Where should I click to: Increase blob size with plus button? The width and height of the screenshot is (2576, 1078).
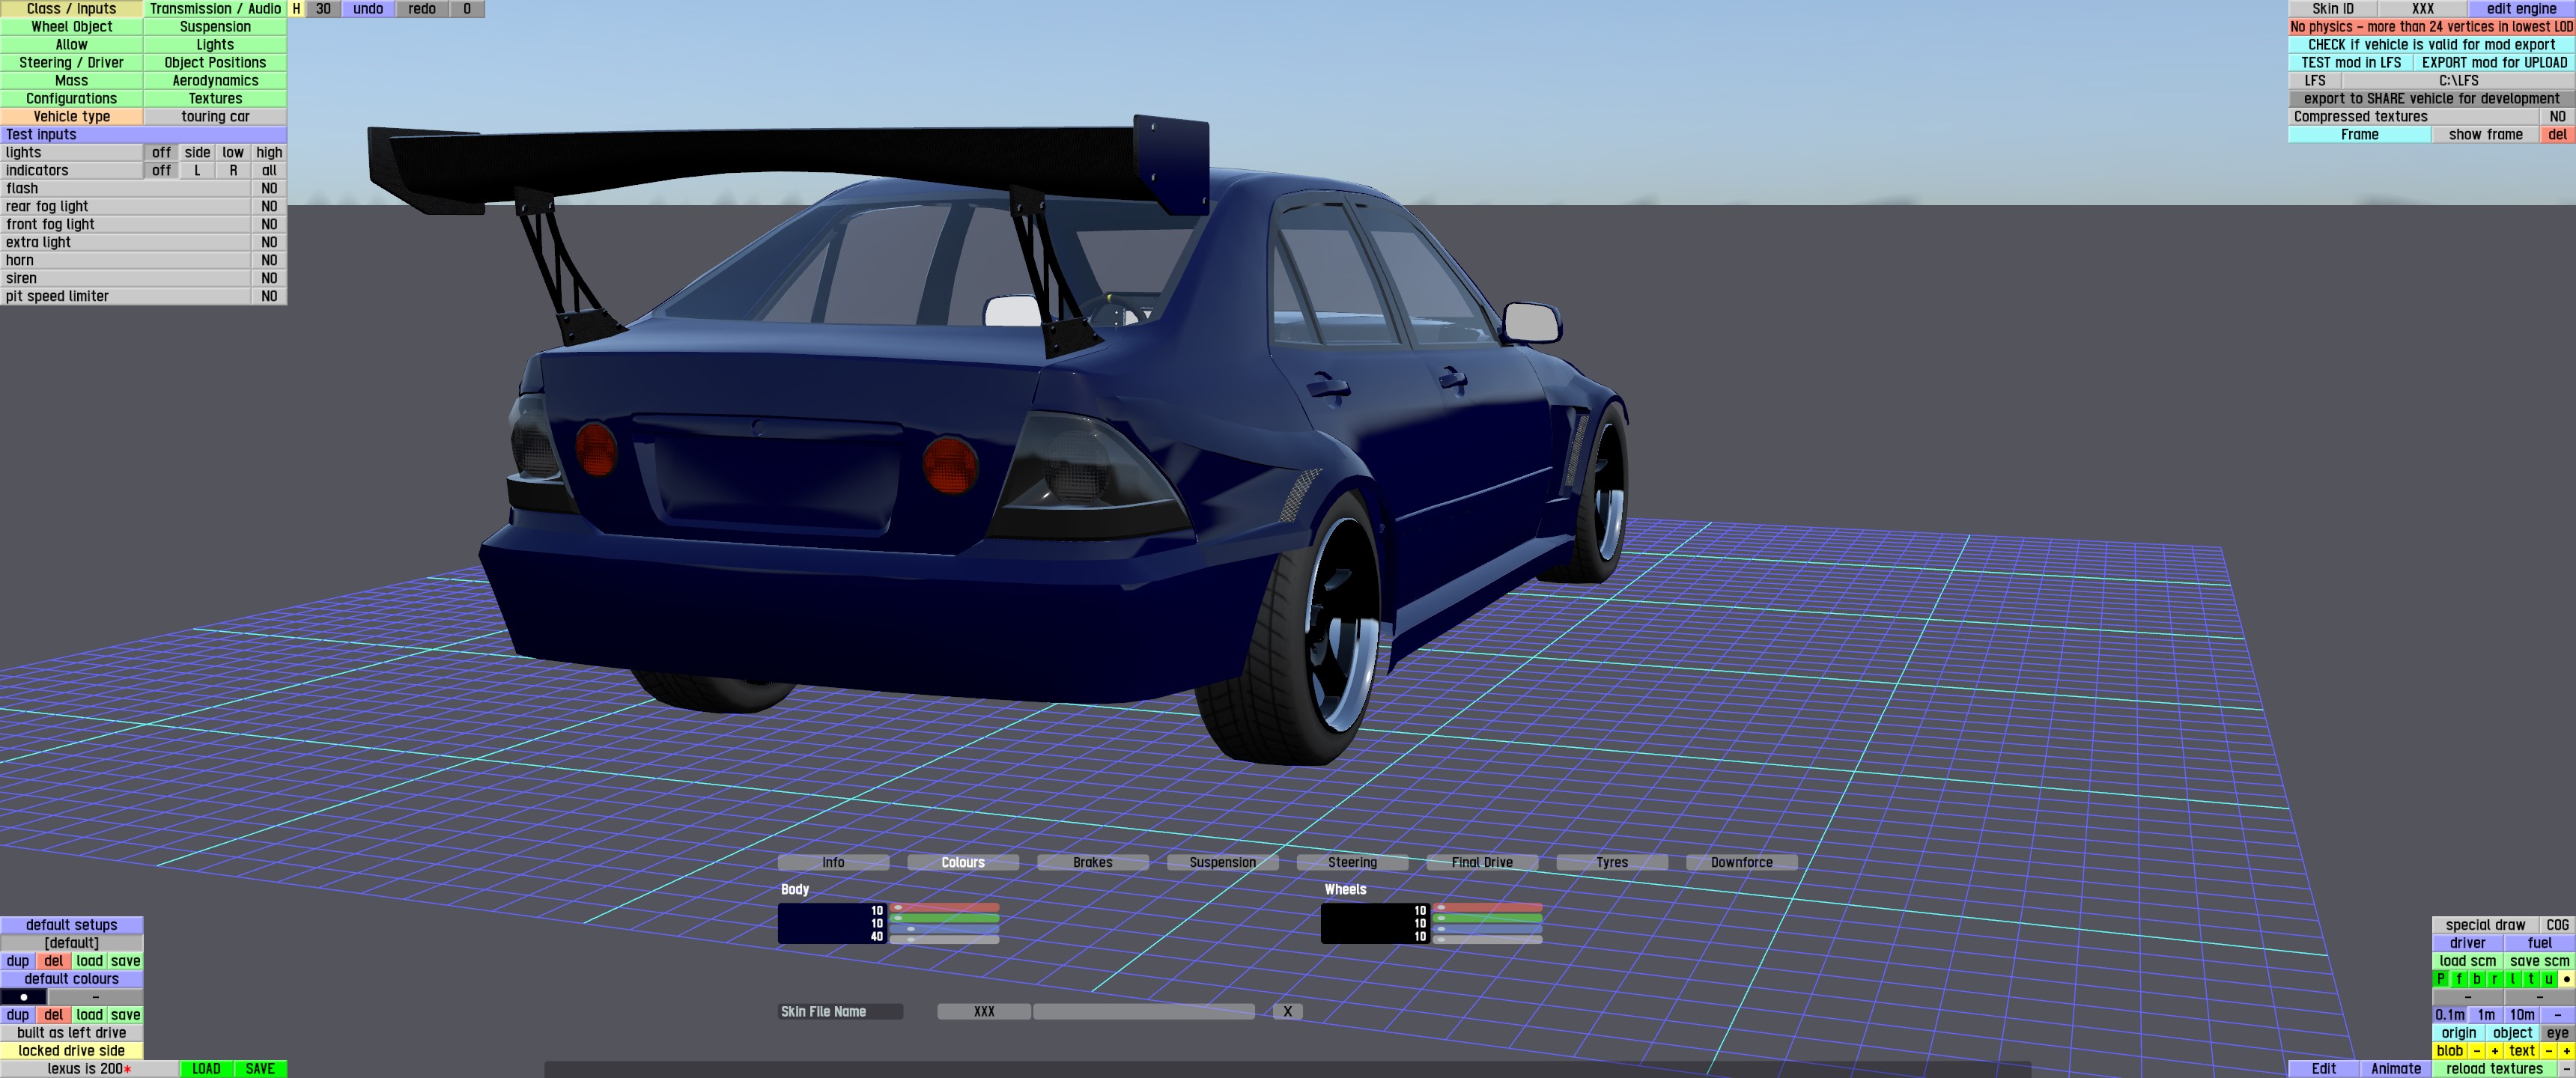[x=2495, y=1051]
